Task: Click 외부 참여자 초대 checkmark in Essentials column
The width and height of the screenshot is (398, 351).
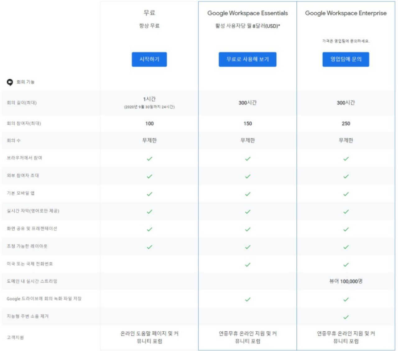Action: point(248,176)
